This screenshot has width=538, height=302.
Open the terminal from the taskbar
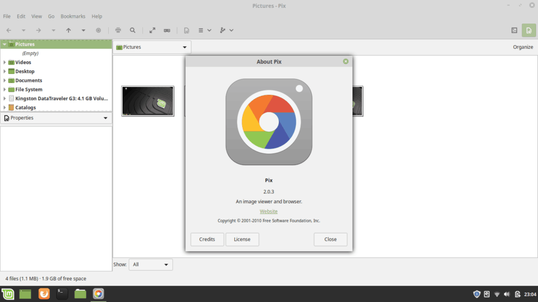(62, 294)
